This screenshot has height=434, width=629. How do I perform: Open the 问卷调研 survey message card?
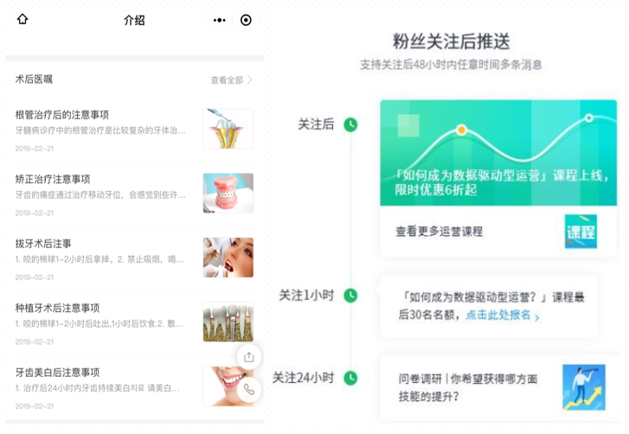[467, 386]
